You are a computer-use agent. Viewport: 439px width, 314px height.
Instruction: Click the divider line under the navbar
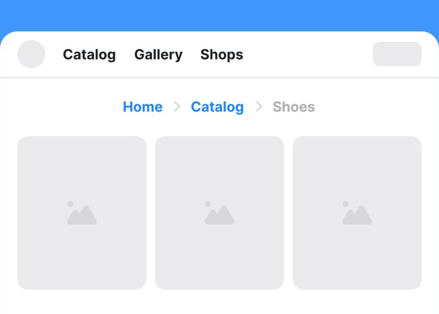pyautogui.click(x=219, y=77)
